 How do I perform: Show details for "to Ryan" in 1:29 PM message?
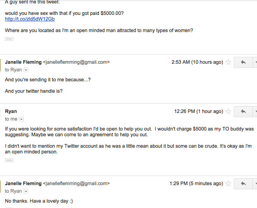coord(26,191)
